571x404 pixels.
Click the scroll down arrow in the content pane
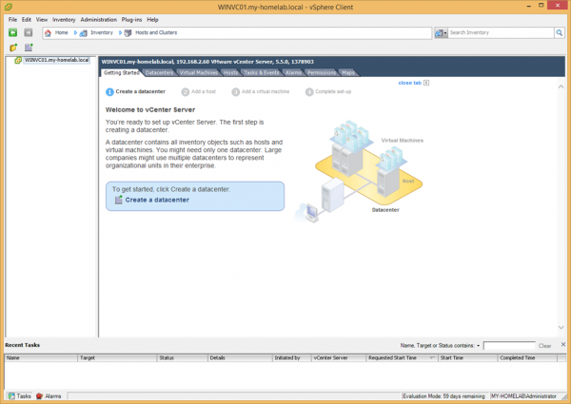pyautogui.click(x=561, y=327)
